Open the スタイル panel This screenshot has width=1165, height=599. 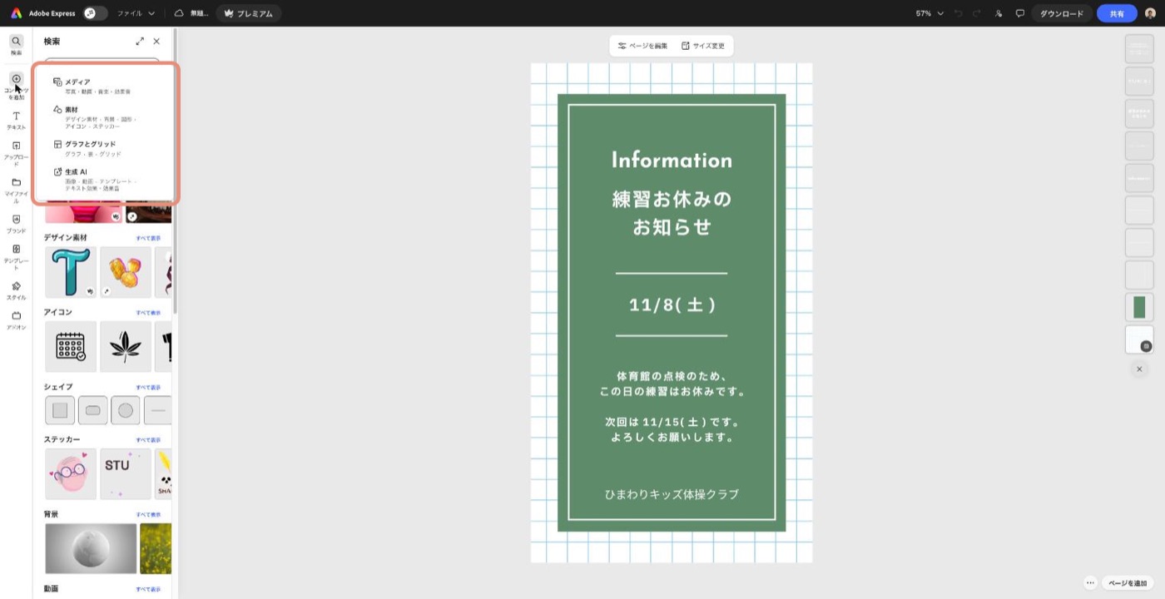point(16,290)
